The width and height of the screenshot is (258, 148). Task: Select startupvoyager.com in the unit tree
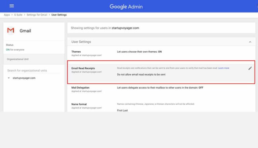pyautogui.click(x=24, y=78)
